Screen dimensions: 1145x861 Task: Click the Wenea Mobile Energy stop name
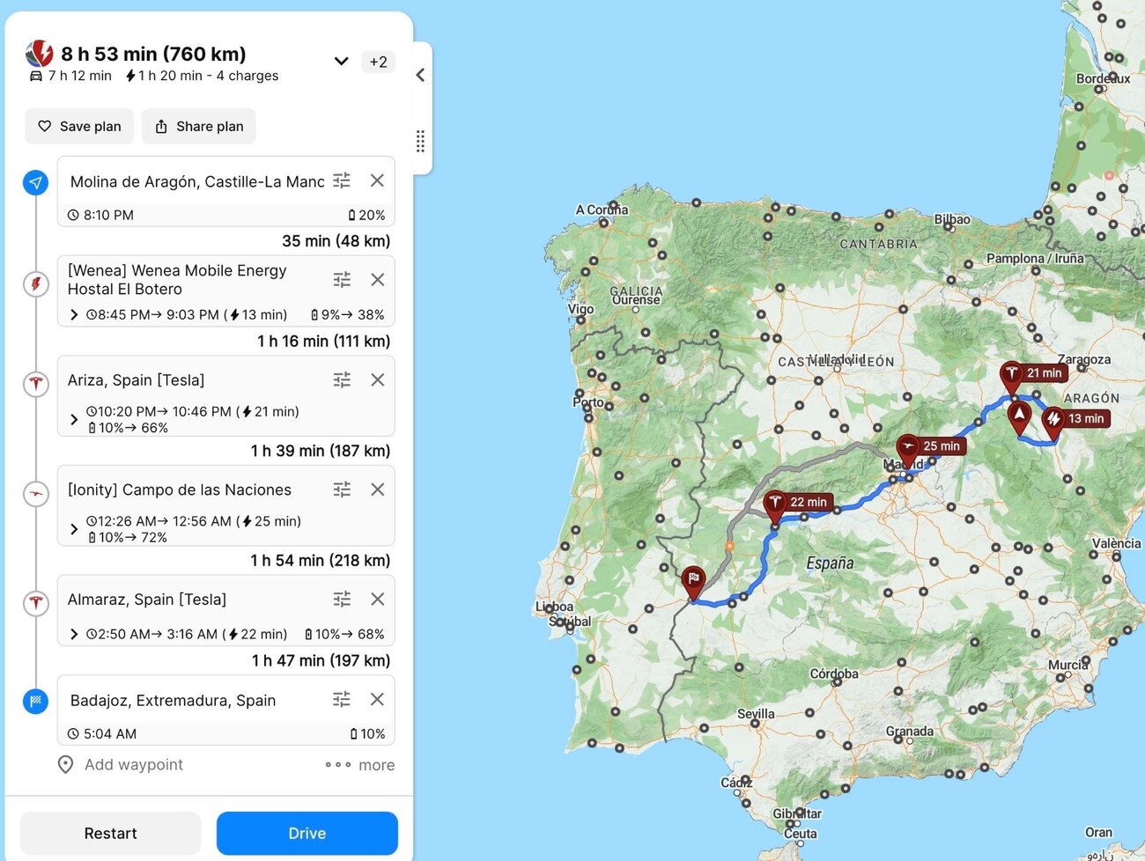177,280
